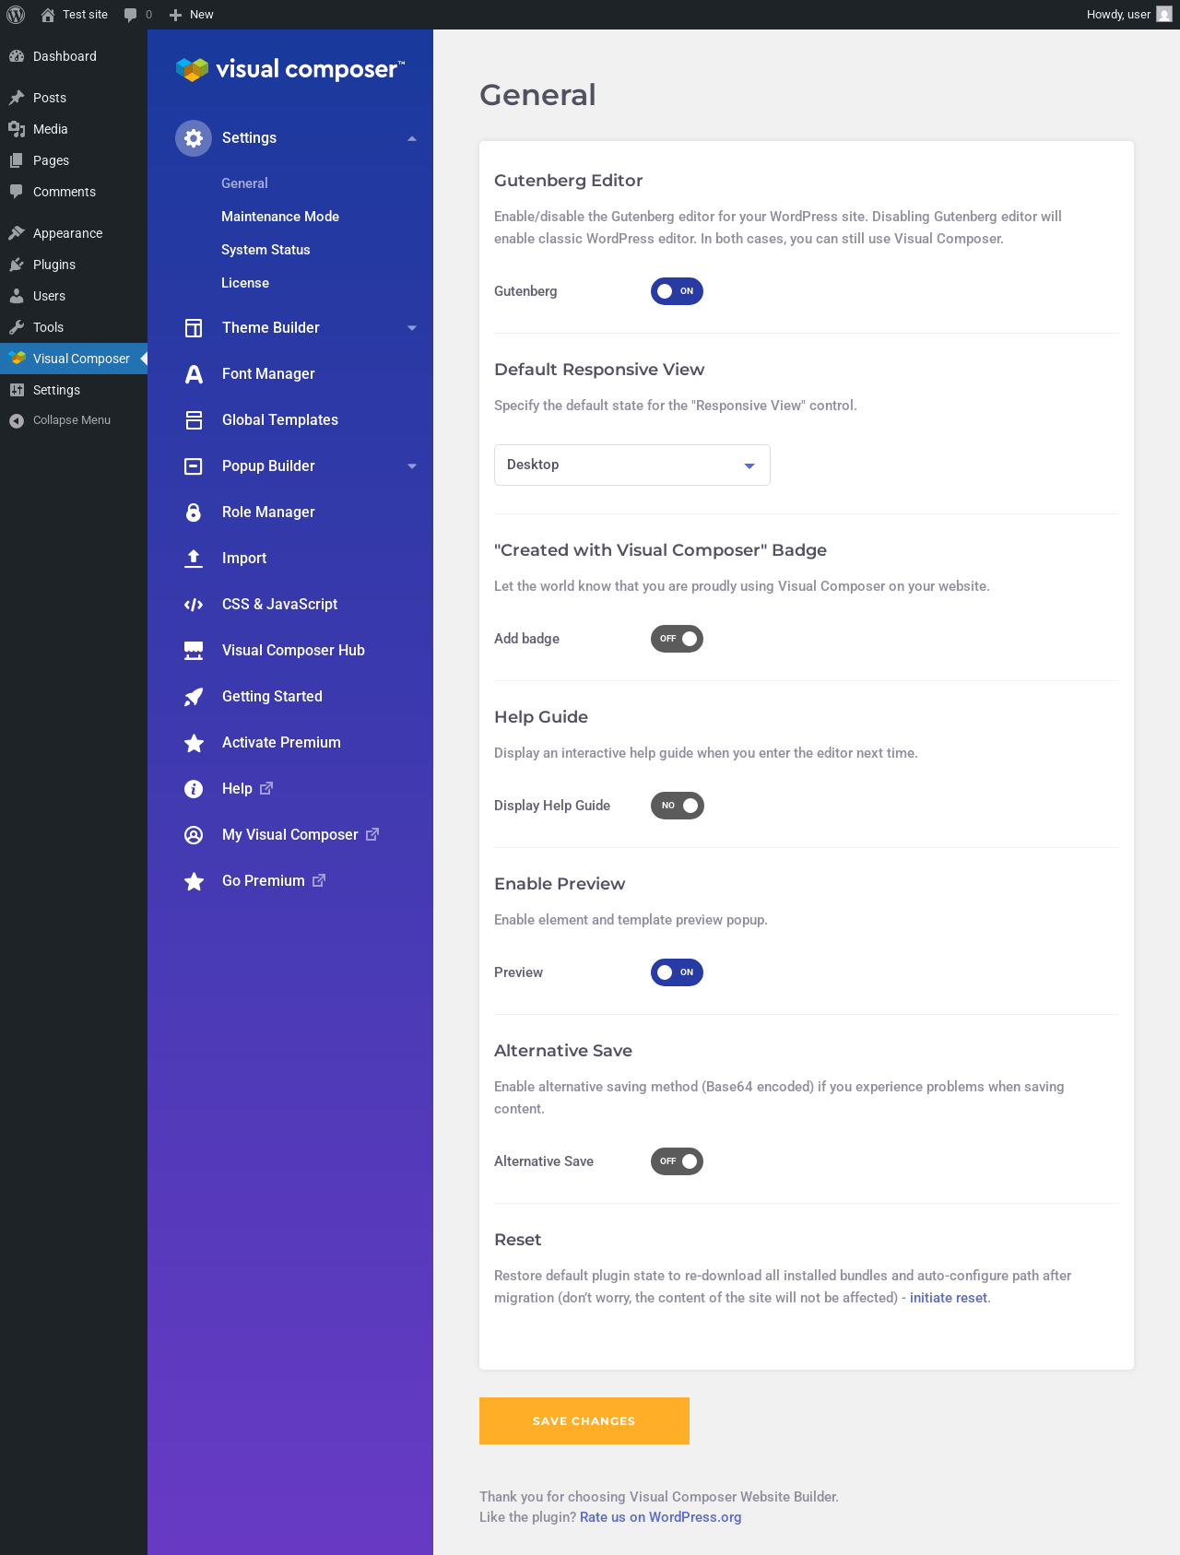Open the Users admin menu
Viewport: 1180px width, 1555px height.
click(x=74, y=296)
